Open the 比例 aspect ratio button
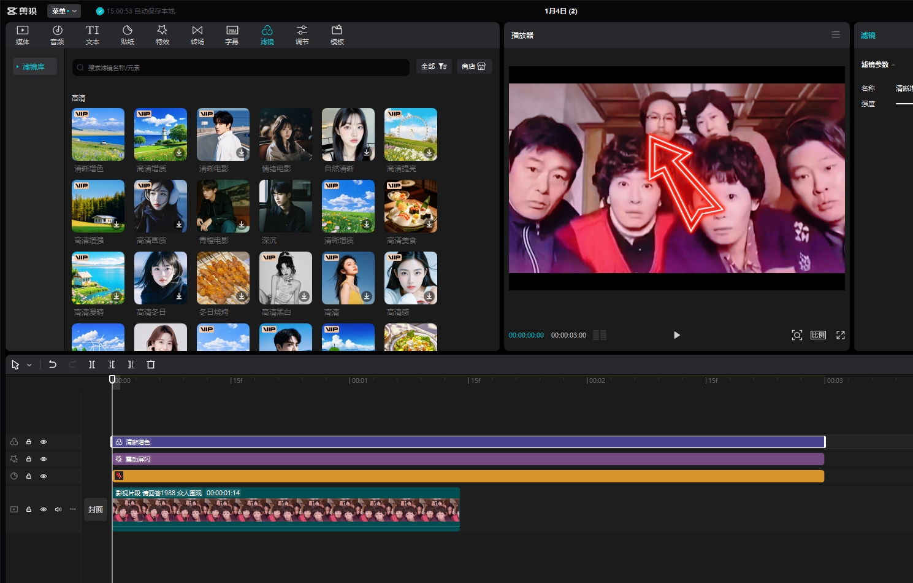The width and height of the screenshot is (913, 583). 818,335
